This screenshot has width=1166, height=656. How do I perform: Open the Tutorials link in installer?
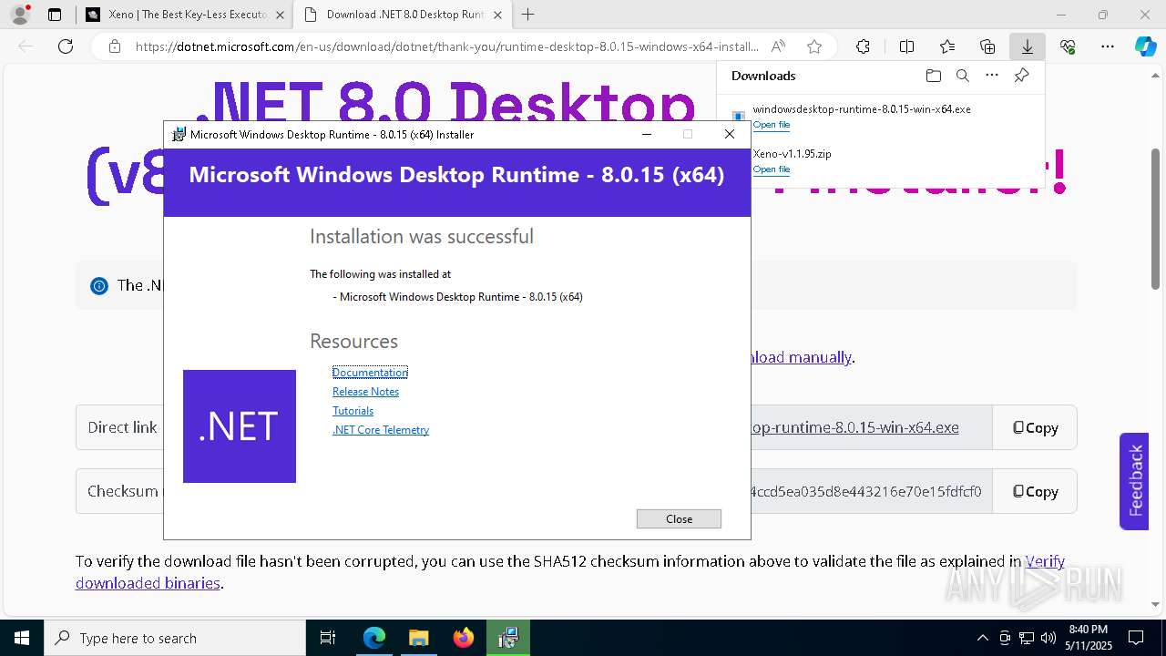(353, 411)
